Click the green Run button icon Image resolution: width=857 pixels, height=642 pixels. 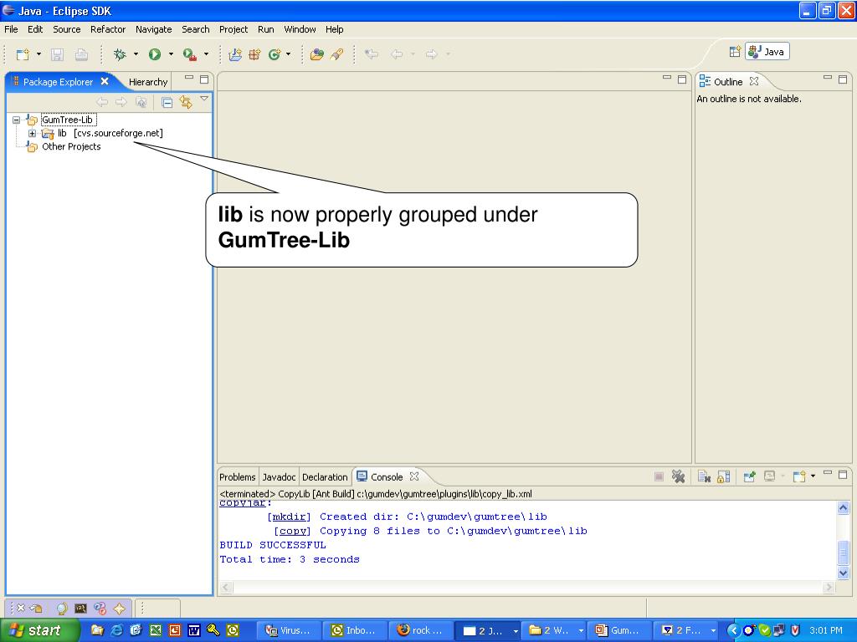coord(155,54)
